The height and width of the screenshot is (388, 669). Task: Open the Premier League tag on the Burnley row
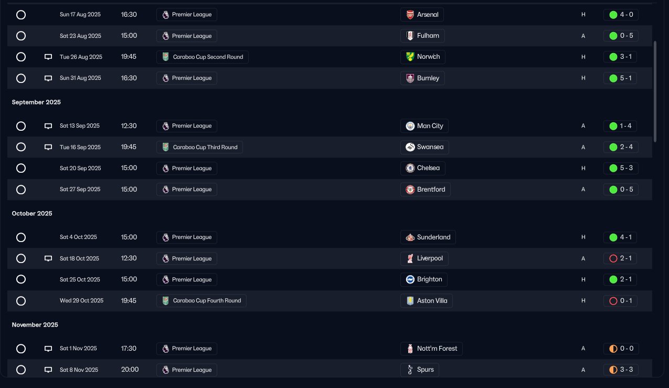pyautogui.click(x=186, y=78)
